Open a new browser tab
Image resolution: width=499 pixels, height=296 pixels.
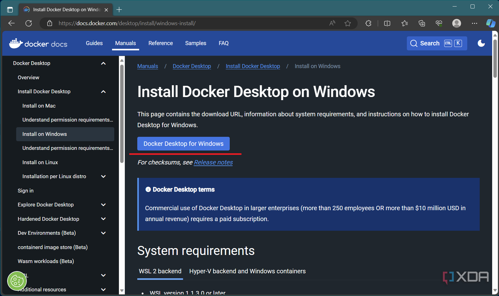coord(119,10)
